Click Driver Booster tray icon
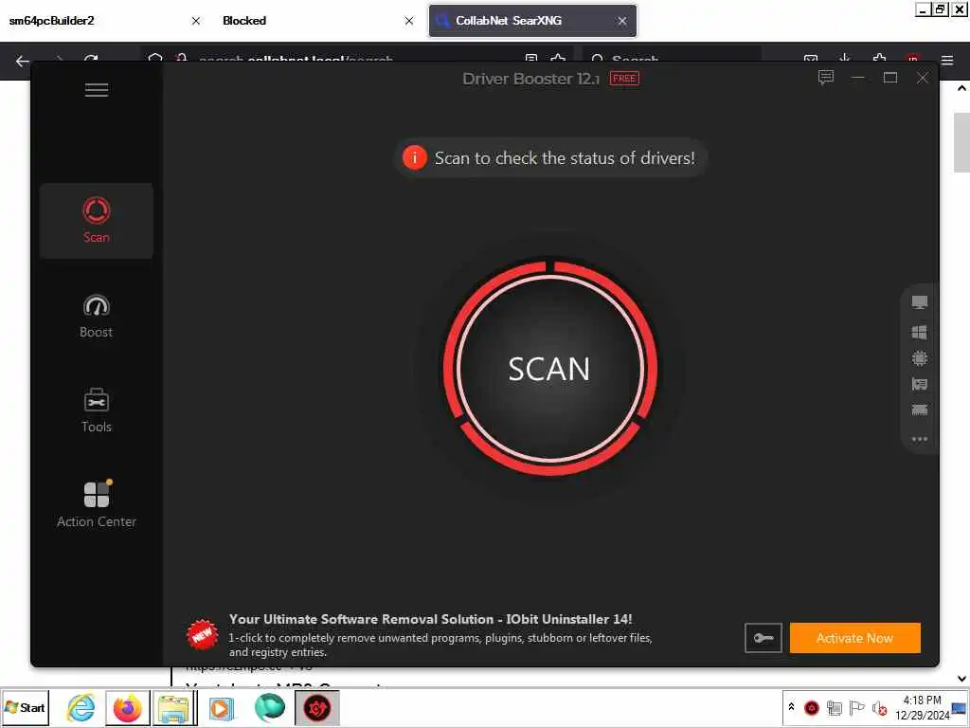 pyautogui.click(x=812, y=707)
